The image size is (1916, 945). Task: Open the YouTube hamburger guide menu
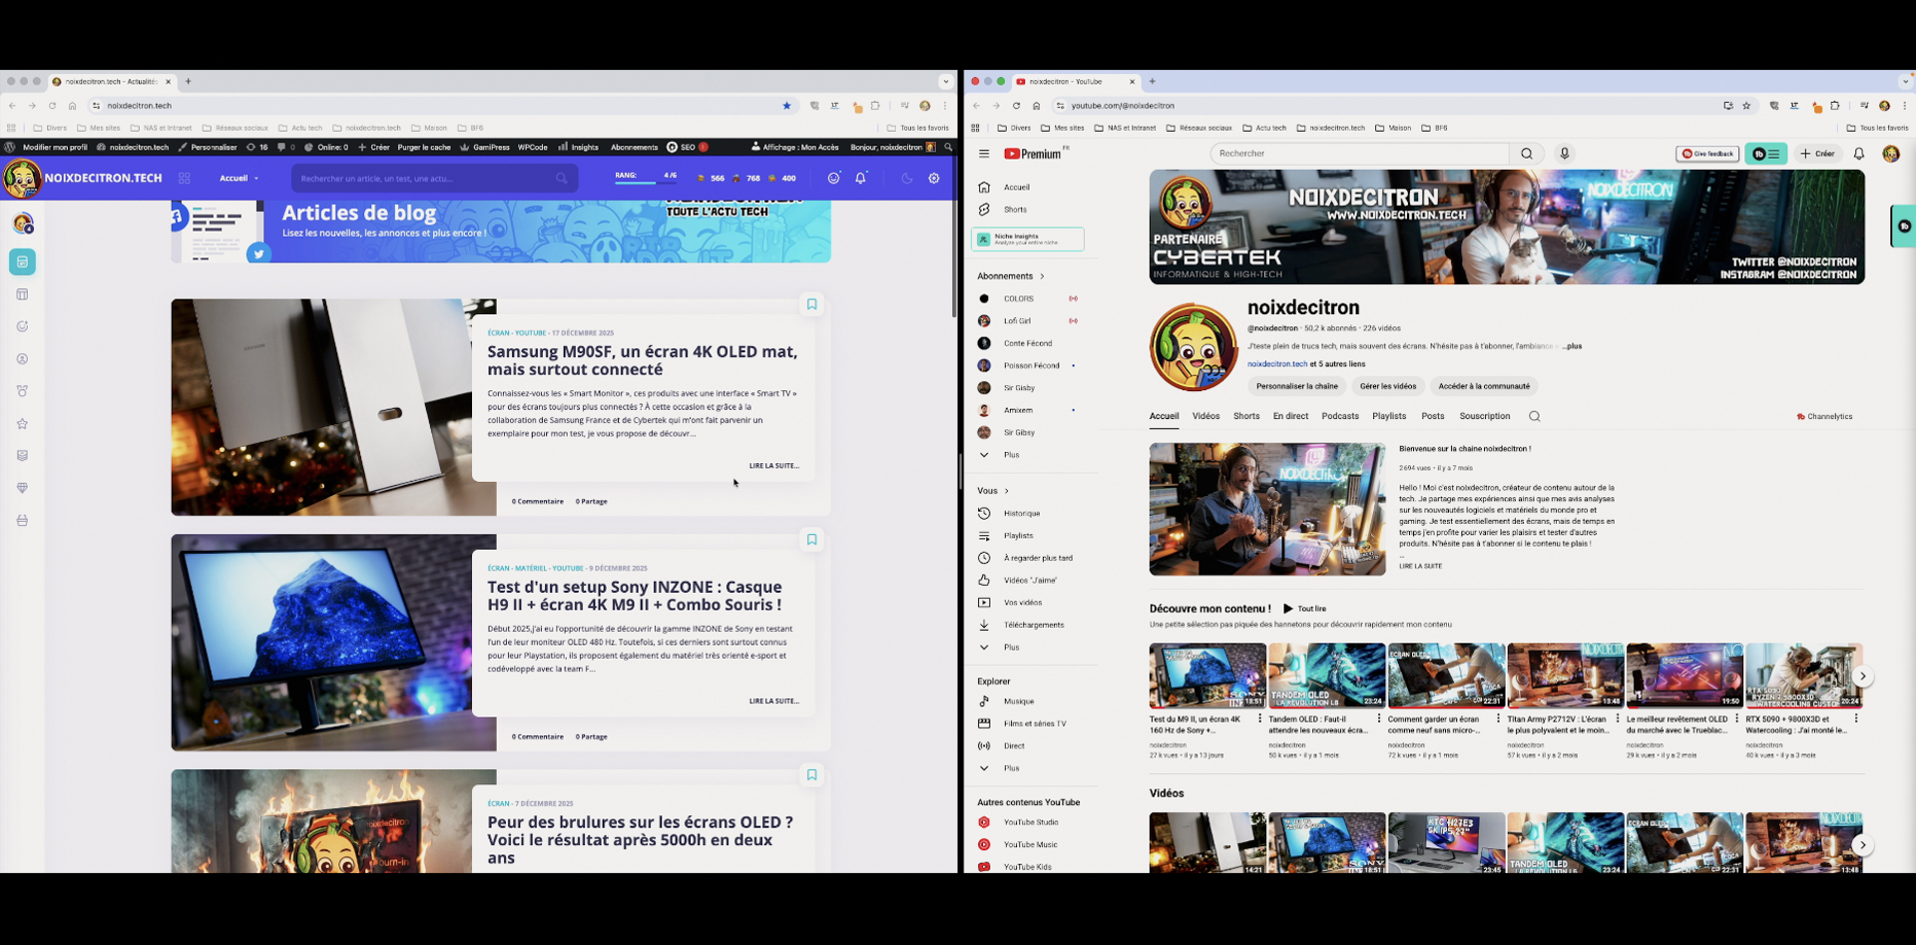(984, 154)
